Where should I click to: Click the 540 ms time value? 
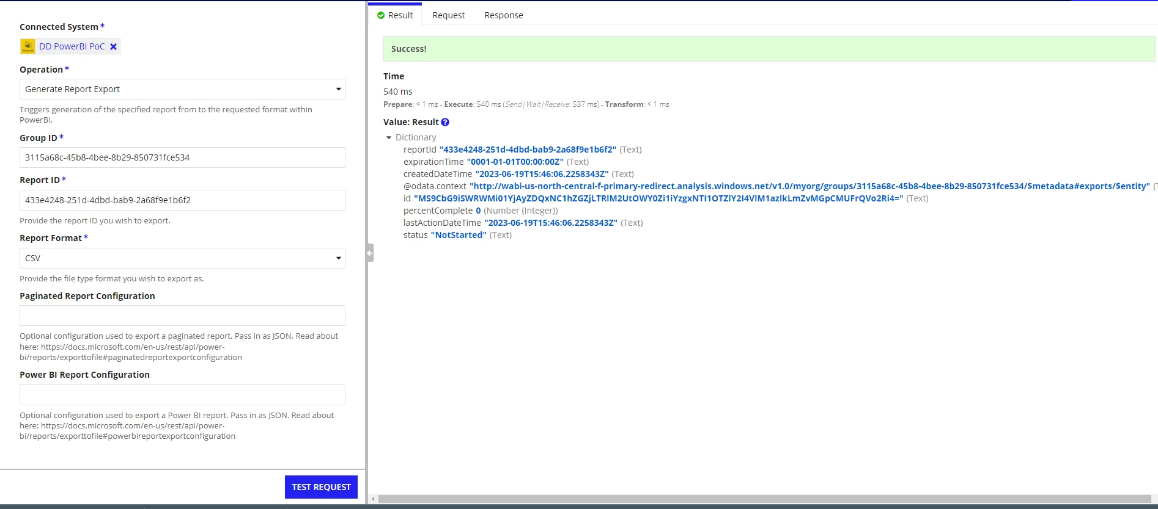(398, 92)
